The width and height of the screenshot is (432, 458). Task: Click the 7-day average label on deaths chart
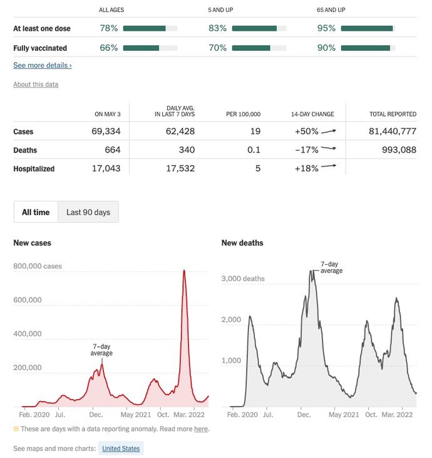tap(332, 267)
